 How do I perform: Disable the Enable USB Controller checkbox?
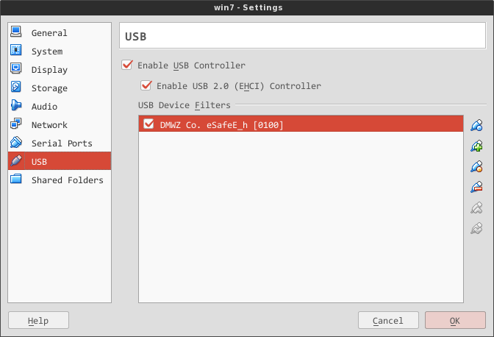127,65
